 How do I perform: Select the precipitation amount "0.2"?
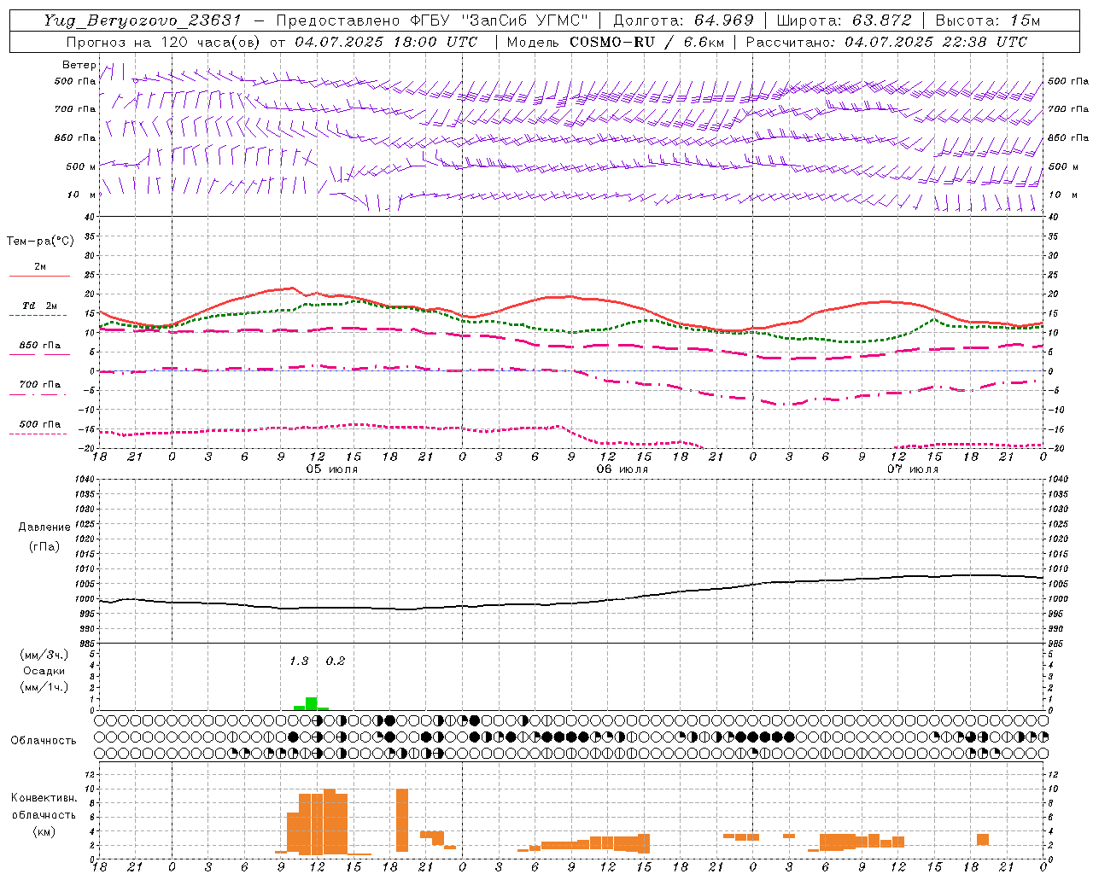click(336, 661)
